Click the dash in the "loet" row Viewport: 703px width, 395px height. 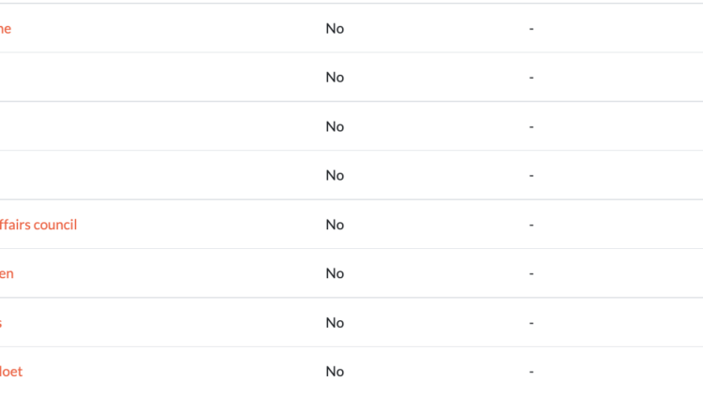tap(531, 372)
